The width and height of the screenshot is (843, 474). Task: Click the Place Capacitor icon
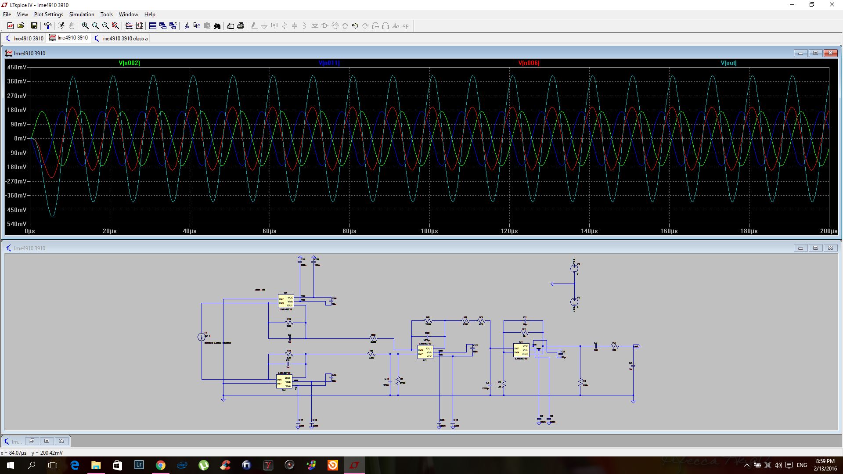295,26
